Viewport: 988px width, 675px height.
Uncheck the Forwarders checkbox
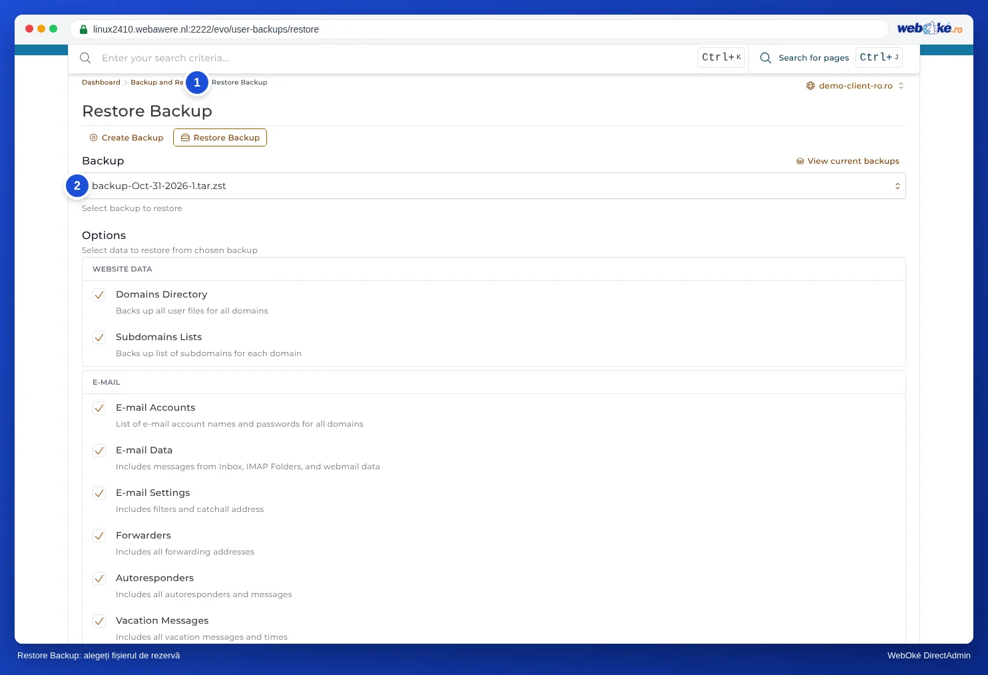(99, 536)
